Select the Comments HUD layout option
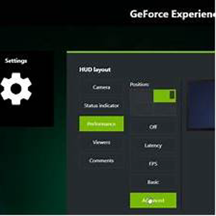This screenshot has height=216, width=216. click(101, 160)
